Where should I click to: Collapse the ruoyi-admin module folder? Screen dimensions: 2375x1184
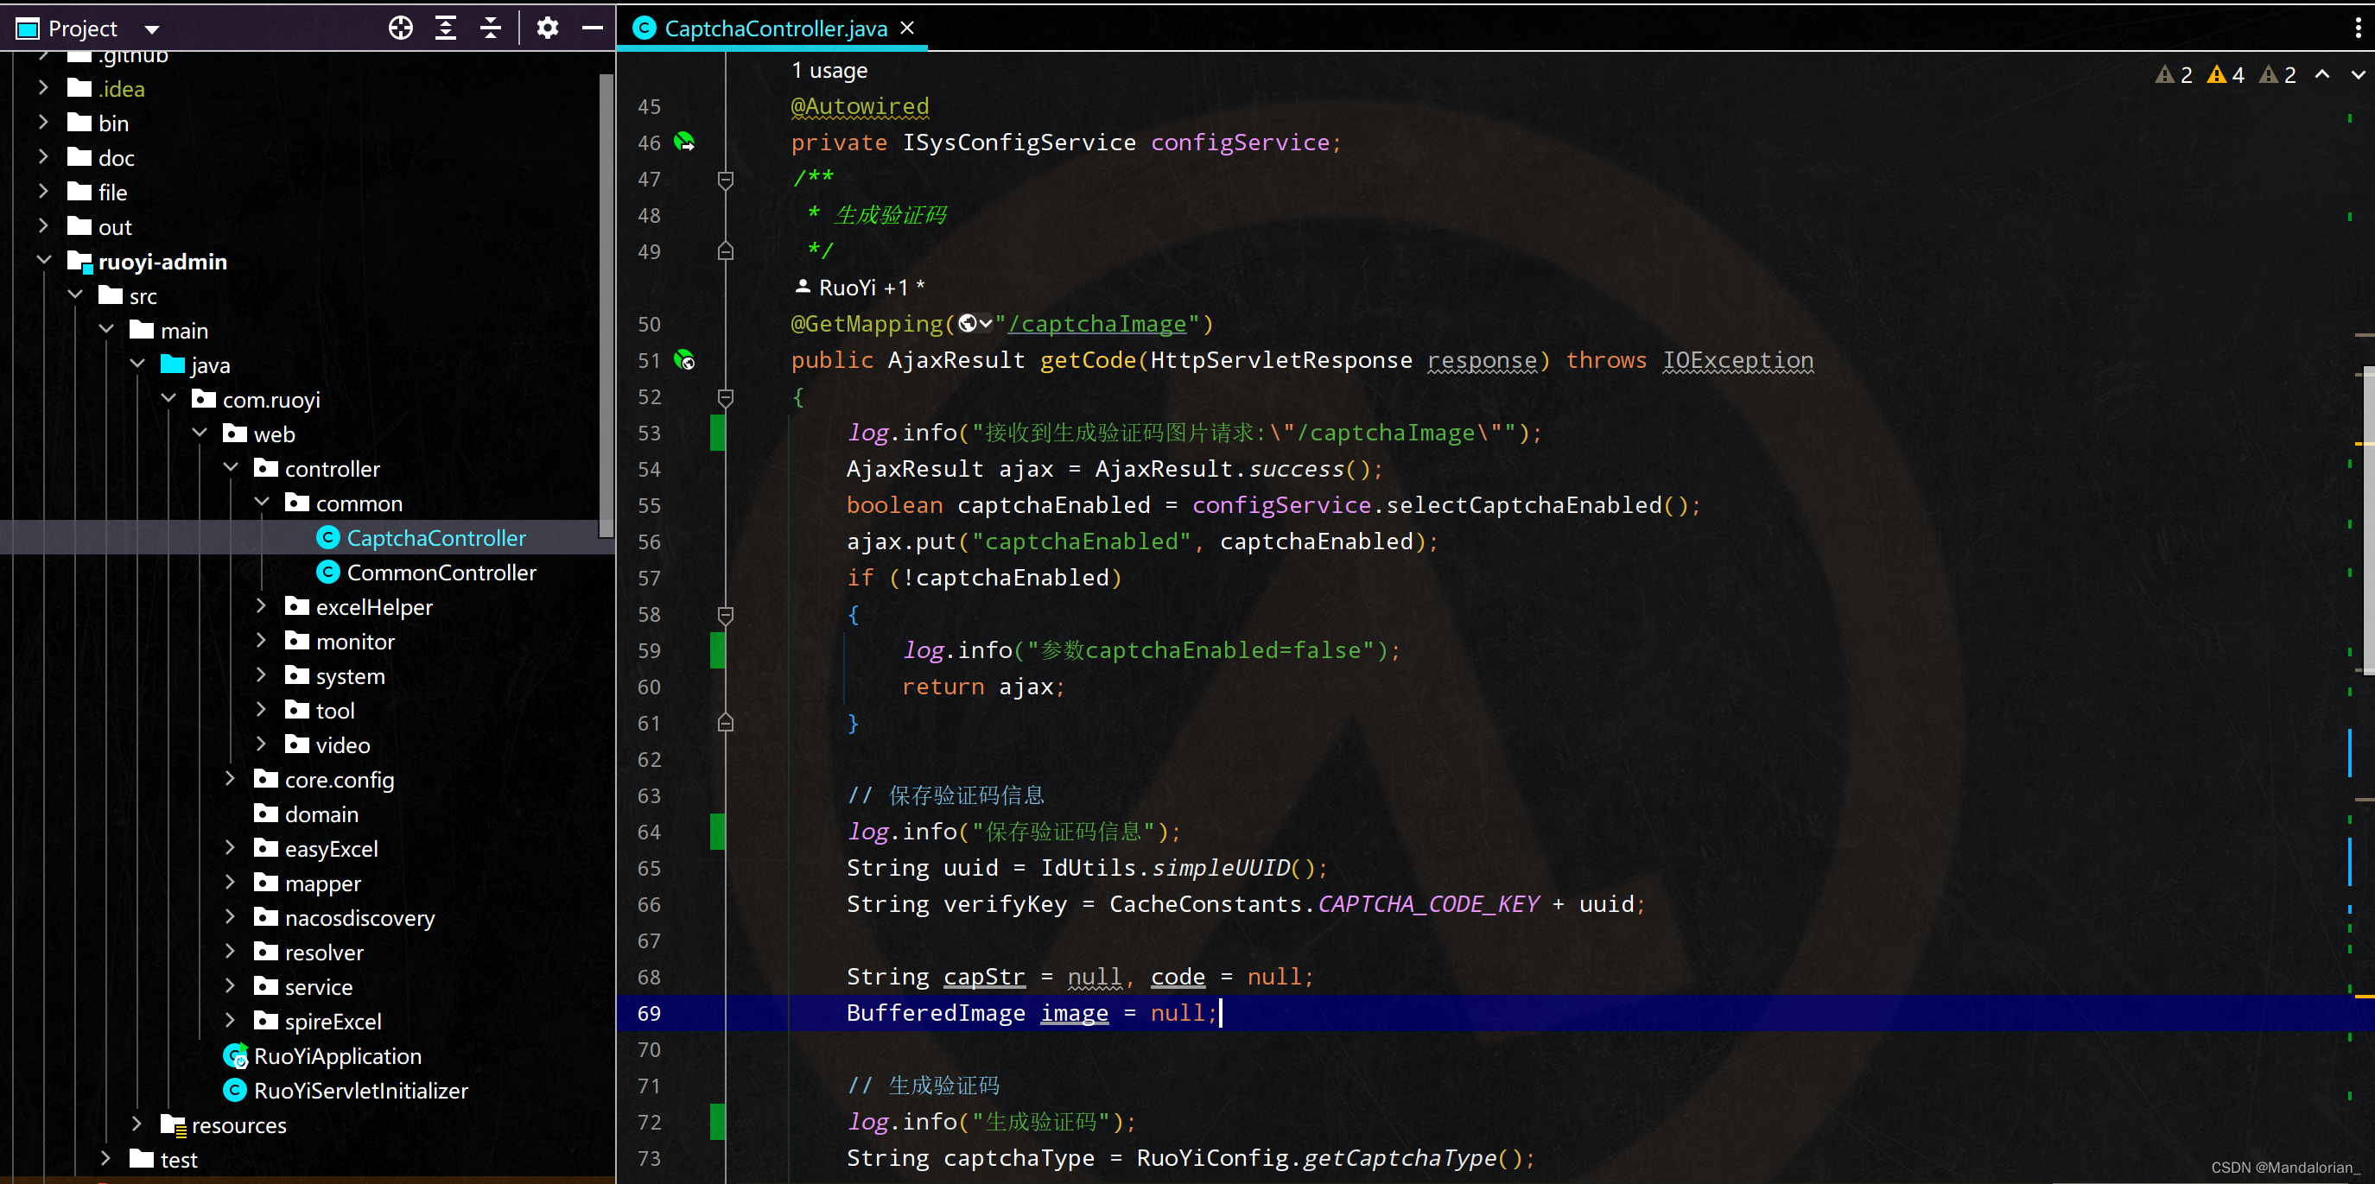43,262
